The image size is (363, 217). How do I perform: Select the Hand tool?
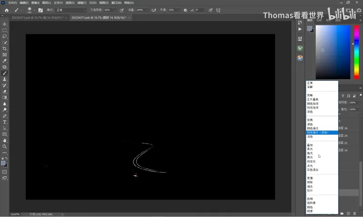5,141
